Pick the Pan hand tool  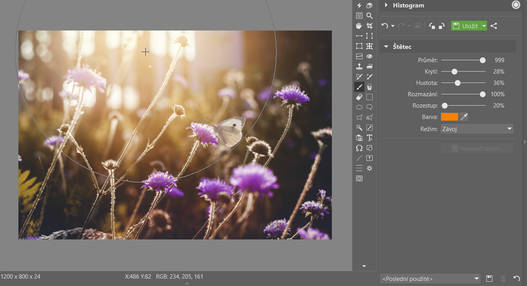click(x=359, y=26)
